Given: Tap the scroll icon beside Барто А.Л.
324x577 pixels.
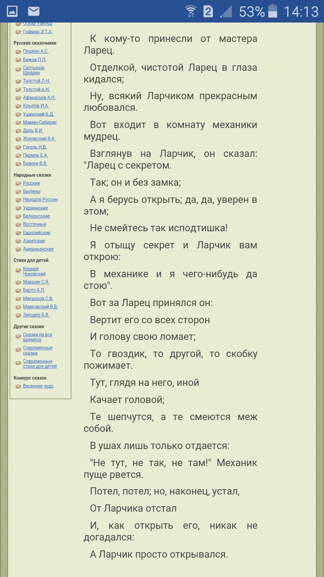Looking at the screenshot, I should click(18, 290).
